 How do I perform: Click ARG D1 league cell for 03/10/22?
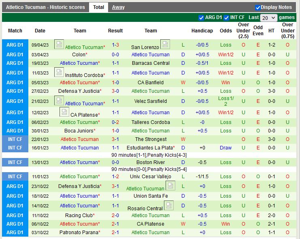tap(15, 233)
